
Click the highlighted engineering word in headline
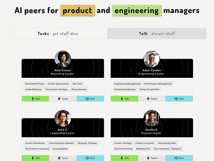point(137,11)
